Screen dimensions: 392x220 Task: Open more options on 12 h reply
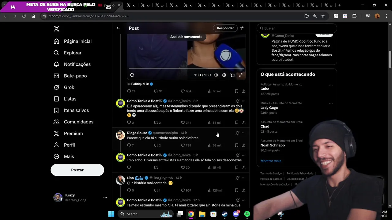click(x=243, y=200)
